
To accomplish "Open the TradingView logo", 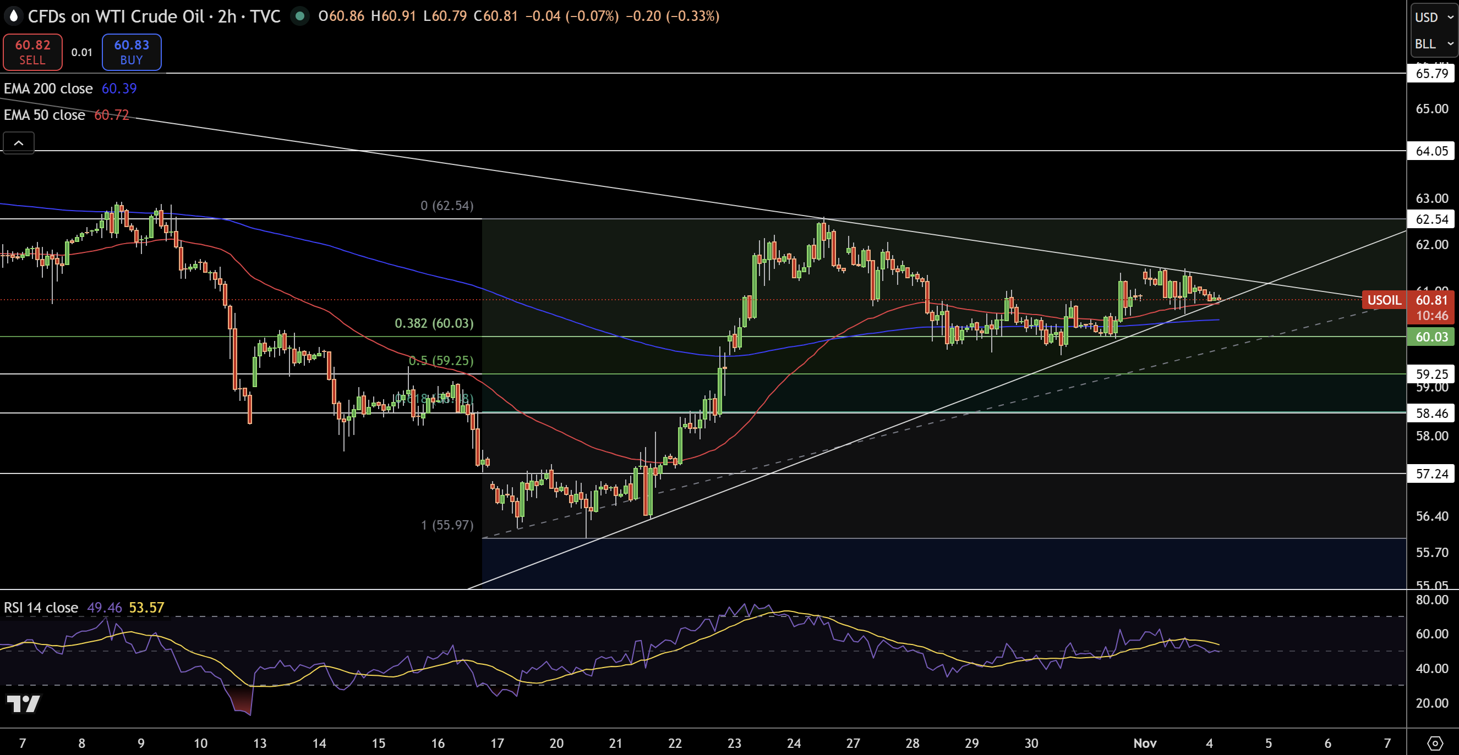I will [23, 703].
